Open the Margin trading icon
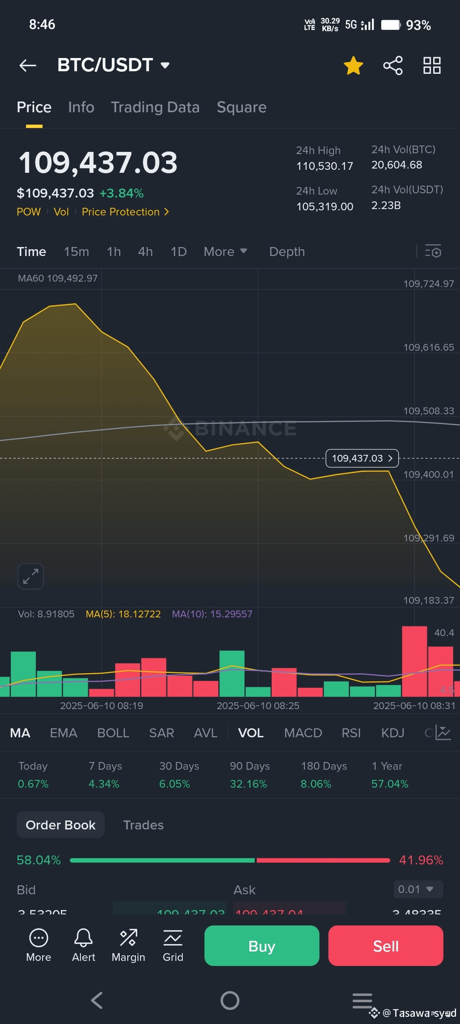 pos(128,945)
